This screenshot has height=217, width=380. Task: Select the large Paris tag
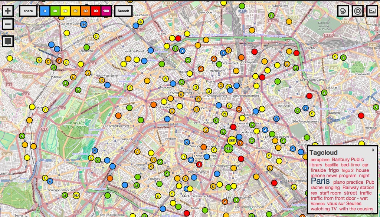tap(321, 181)
